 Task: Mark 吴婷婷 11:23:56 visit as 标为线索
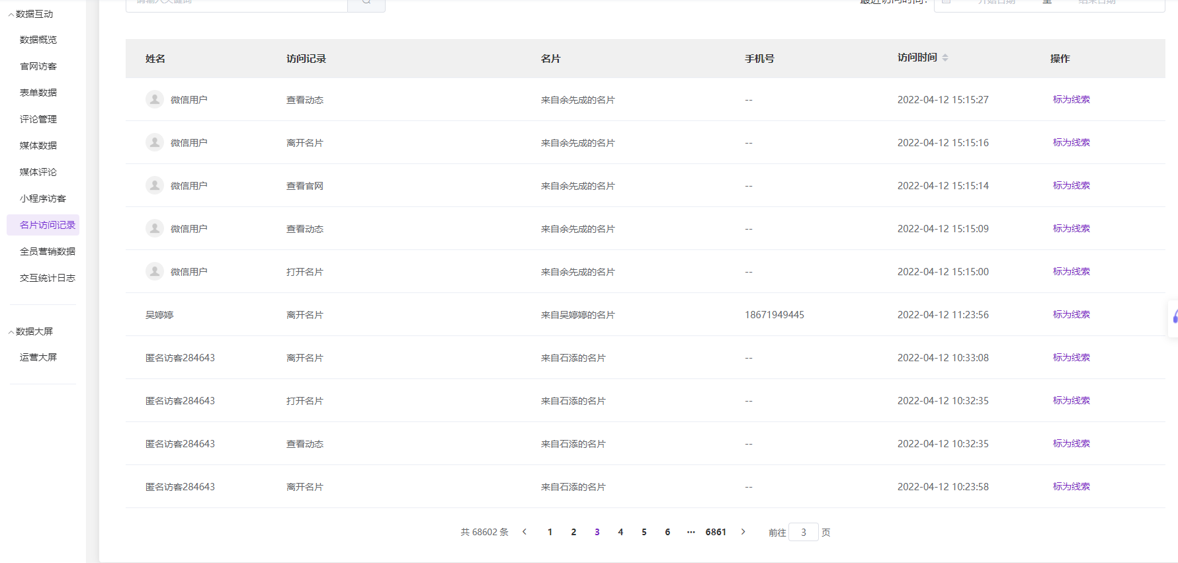pos(1072,314)
